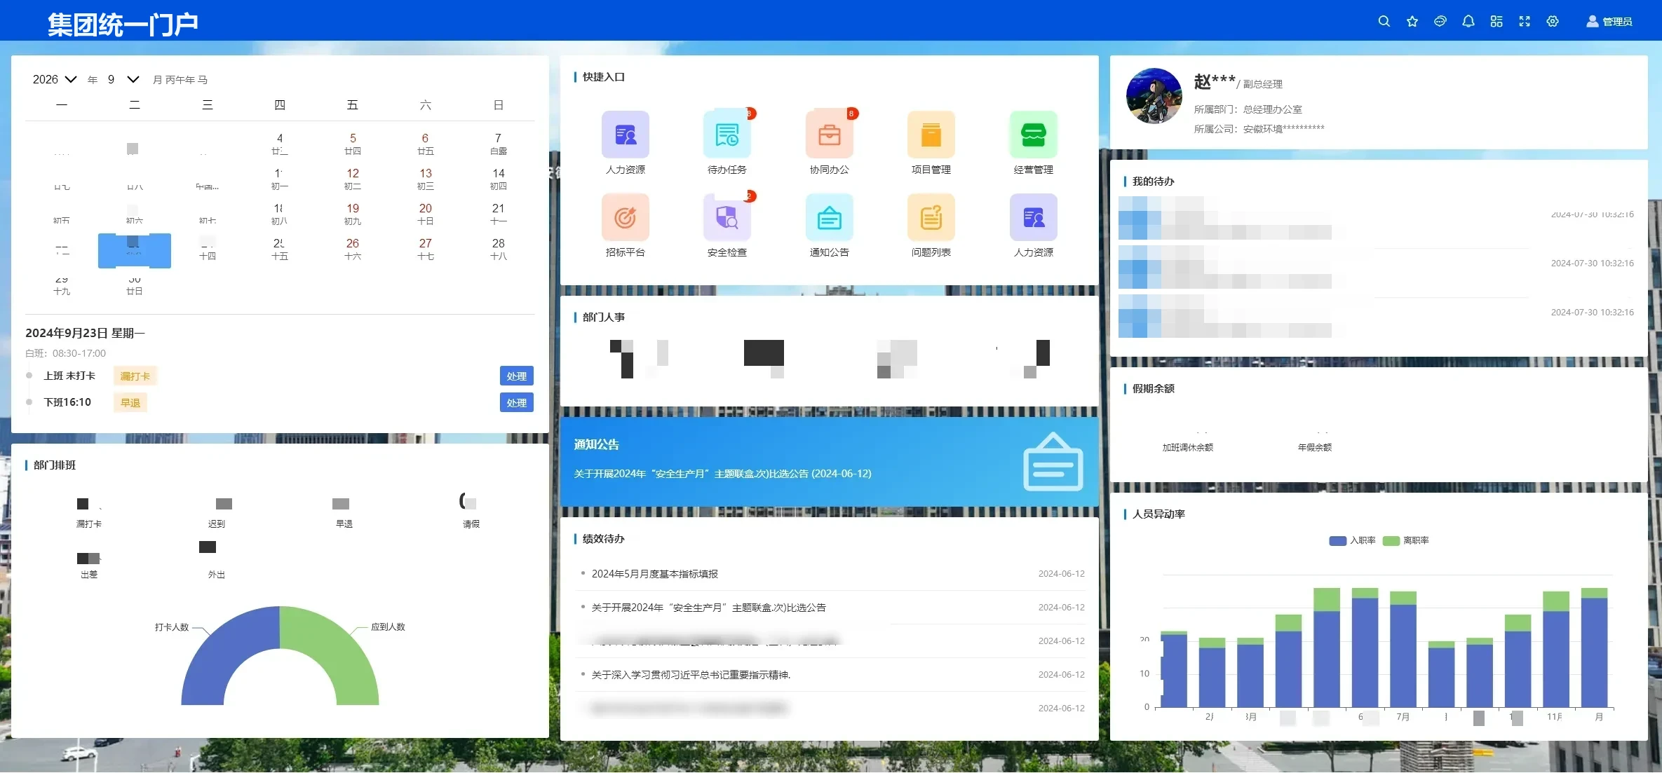Open the 协同办公 shortcut icon
The image size is (1662, 773).
830,135
